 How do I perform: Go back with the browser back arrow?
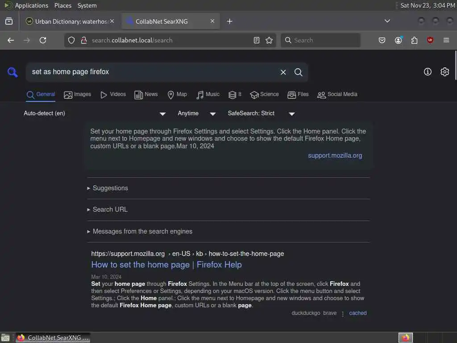coord(11,40)
